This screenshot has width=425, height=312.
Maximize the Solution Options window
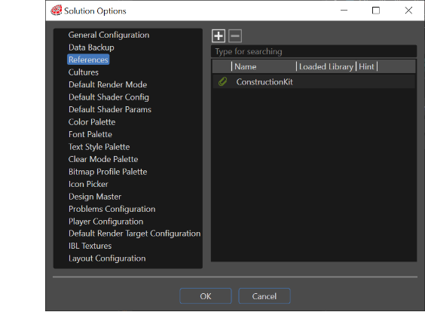[x=376, y=11]
